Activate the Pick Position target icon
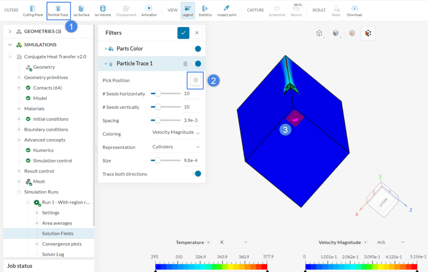The width and height of the screenshot is (428, 272). pos(195,80)
